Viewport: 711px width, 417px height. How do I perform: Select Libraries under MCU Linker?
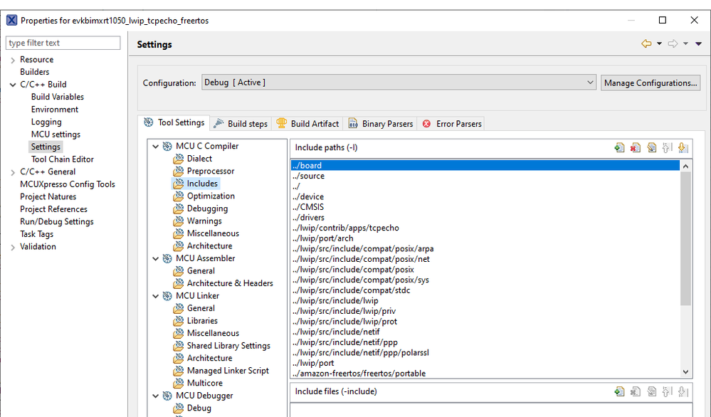(202, 320)
